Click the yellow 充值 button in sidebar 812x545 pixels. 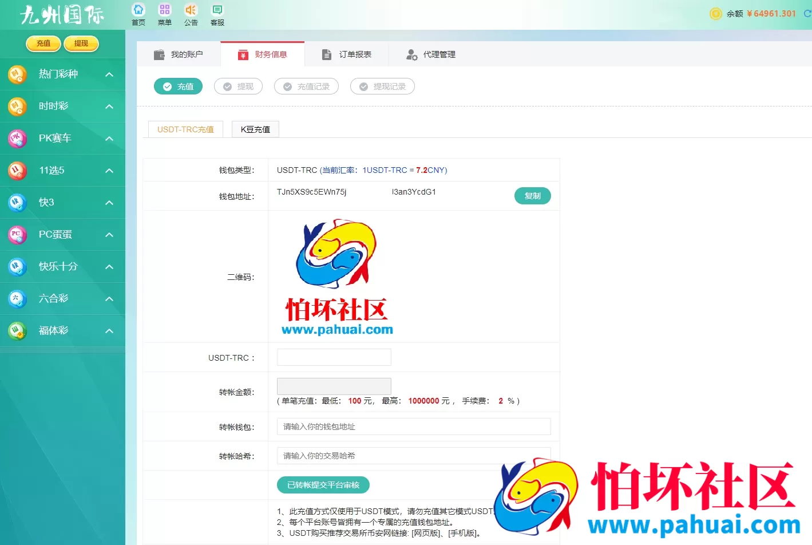(43, 44)
